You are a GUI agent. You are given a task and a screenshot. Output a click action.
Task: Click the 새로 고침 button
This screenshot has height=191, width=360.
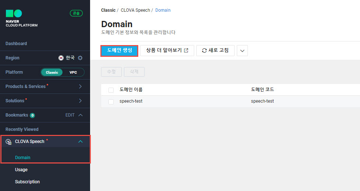coord(215,51)
